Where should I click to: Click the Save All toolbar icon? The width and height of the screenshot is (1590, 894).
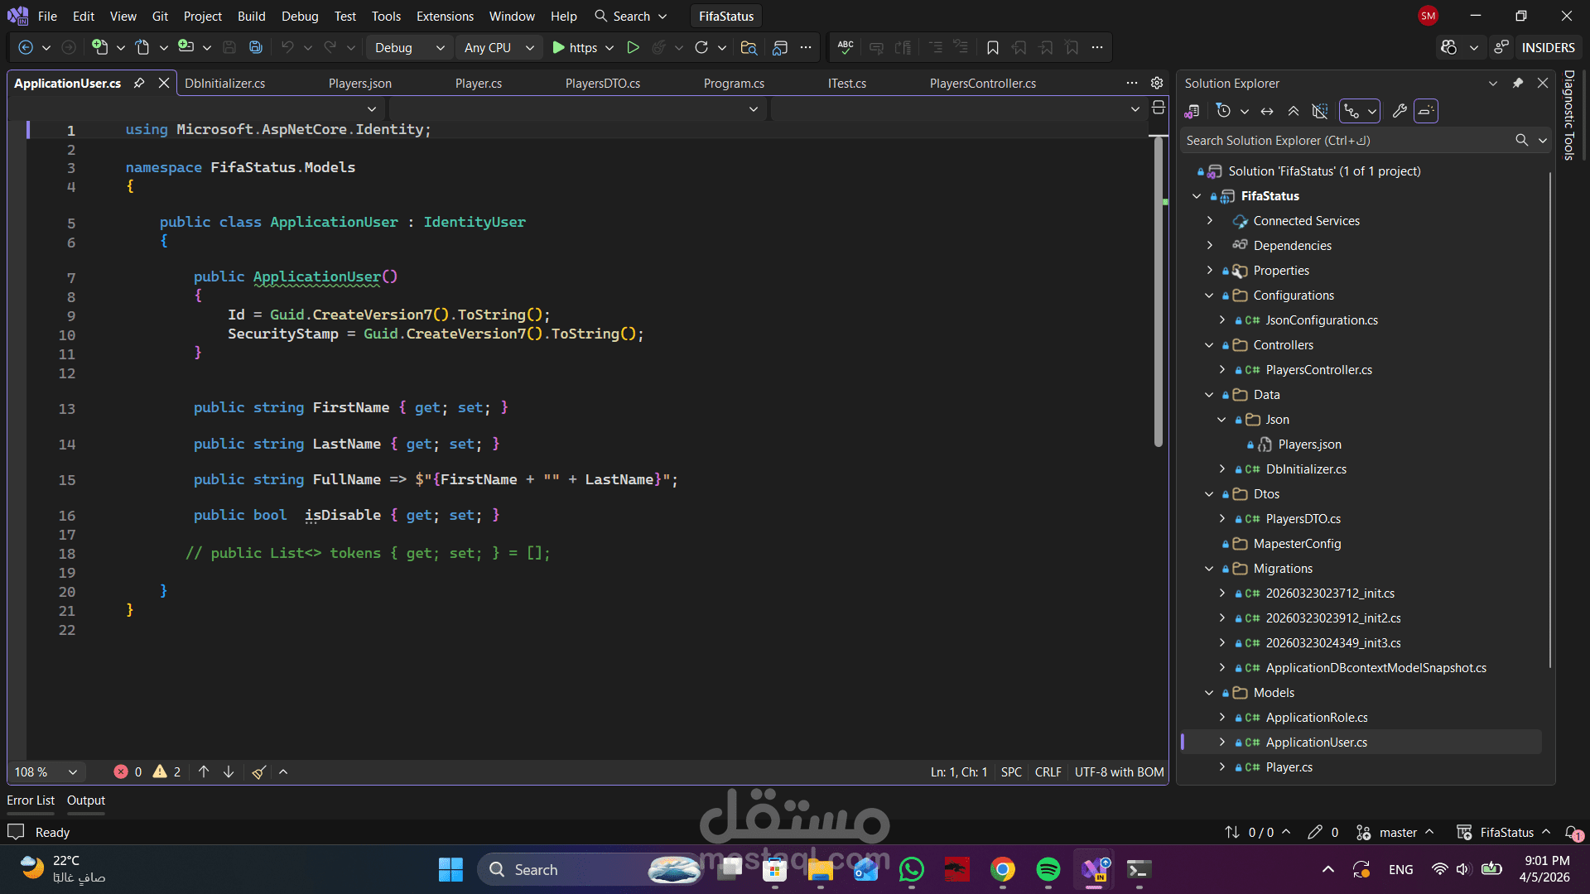point(256,48)
